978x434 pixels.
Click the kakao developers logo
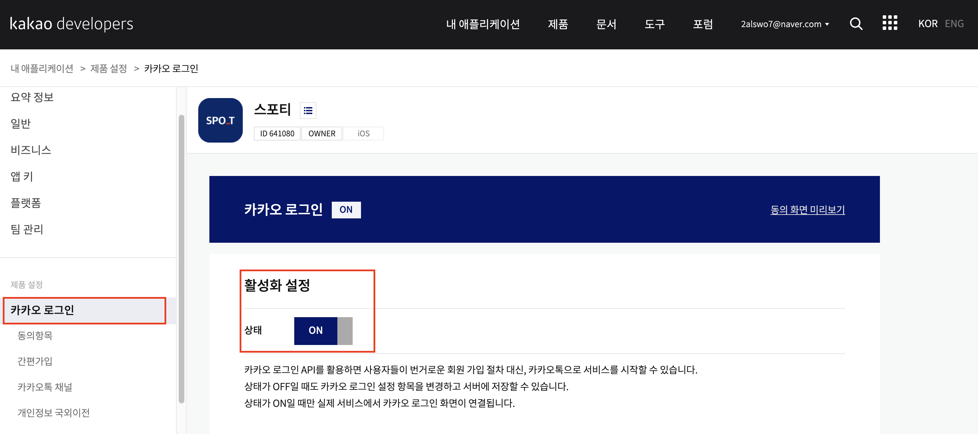point(71,24)
